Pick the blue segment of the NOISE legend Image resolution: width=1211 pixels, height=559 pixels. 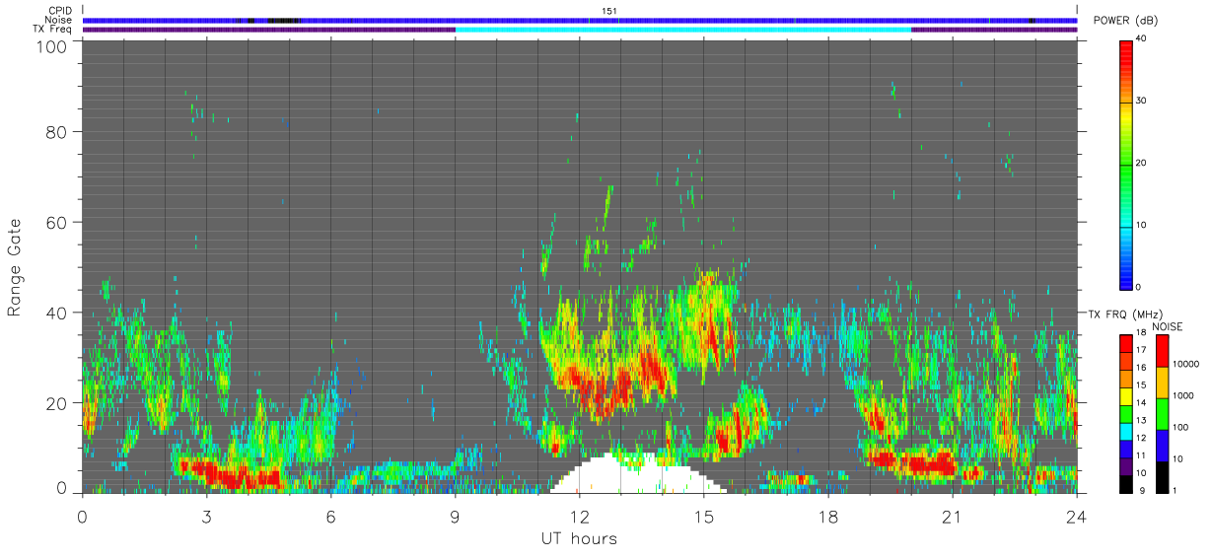[1163, 444]
